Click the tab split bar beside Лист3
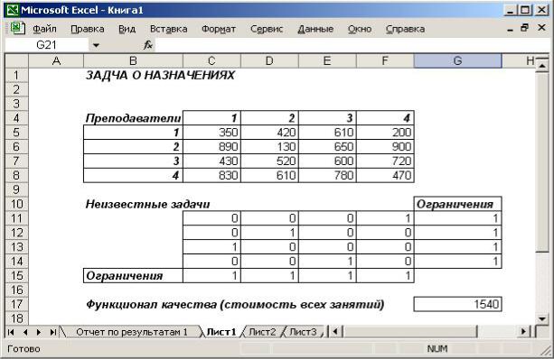Screen dimensions: 554x359 tap(328, 332)
